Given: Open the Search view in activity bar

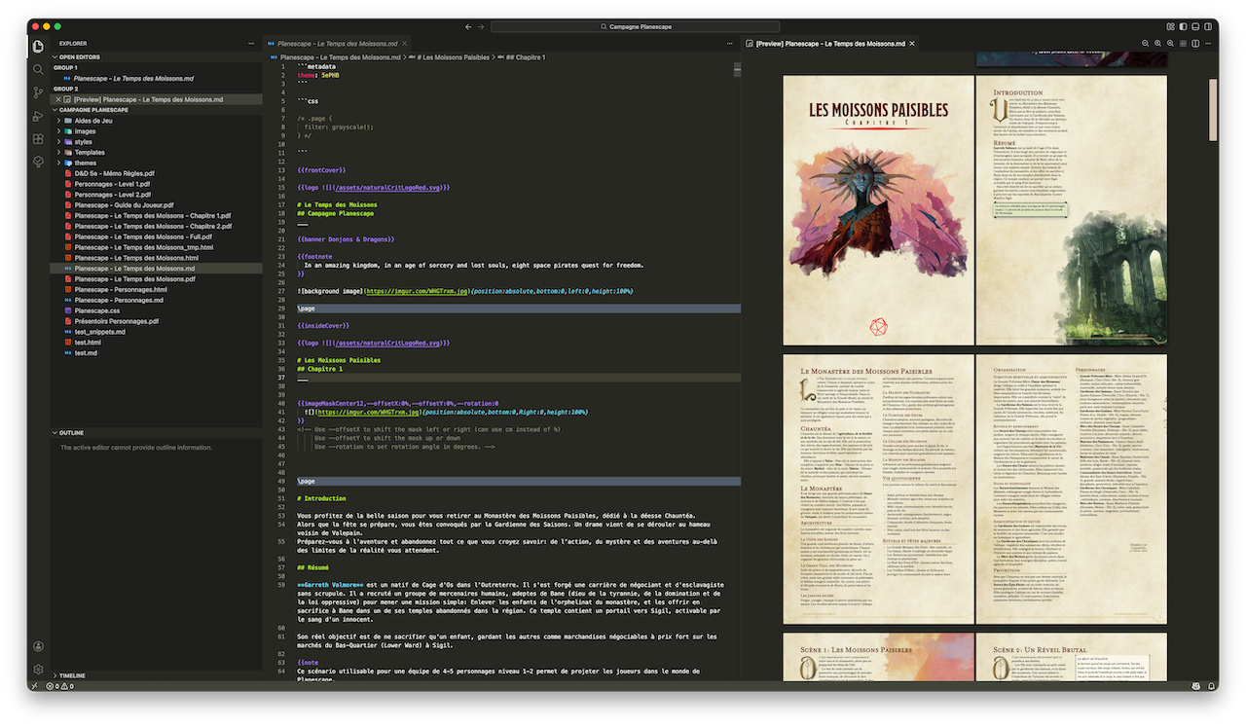Looking at the screenshot, I should pos(38,69).
